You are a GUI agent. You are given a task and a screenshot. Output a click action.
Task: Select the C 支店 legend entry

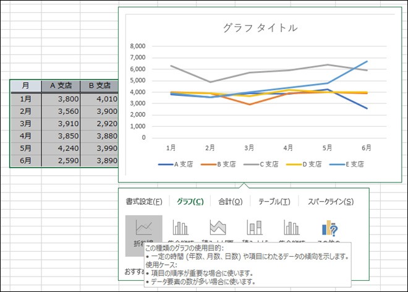pos(262,165)
